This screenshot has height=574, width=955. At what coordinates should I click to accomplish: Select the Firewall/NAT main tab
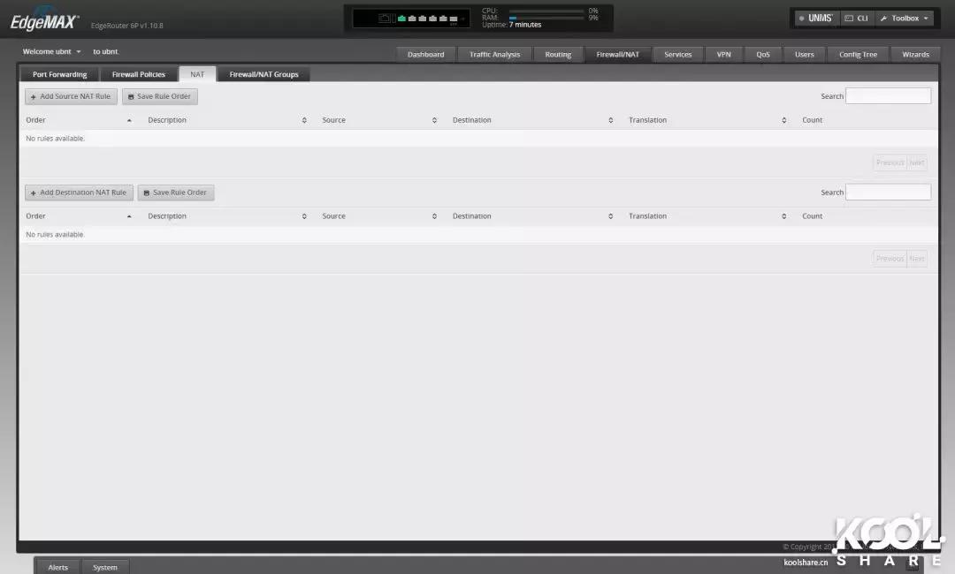click(x=617, y=55)
